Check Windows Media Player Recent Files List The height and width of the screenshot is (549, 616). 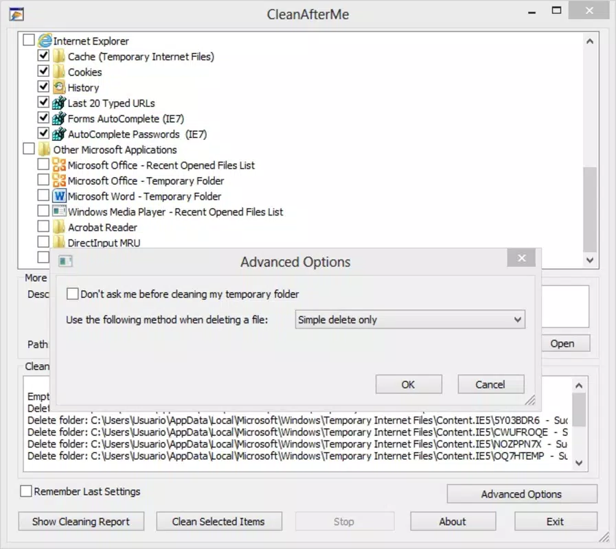click(x=43, y=211)
